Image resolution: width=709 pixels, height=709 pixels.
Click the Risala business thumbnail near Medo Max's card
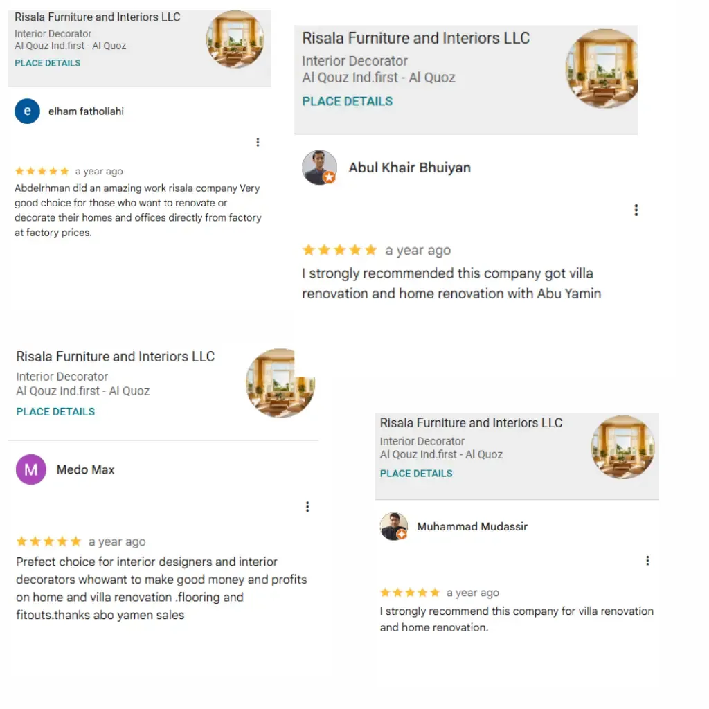tap(280, 383)
